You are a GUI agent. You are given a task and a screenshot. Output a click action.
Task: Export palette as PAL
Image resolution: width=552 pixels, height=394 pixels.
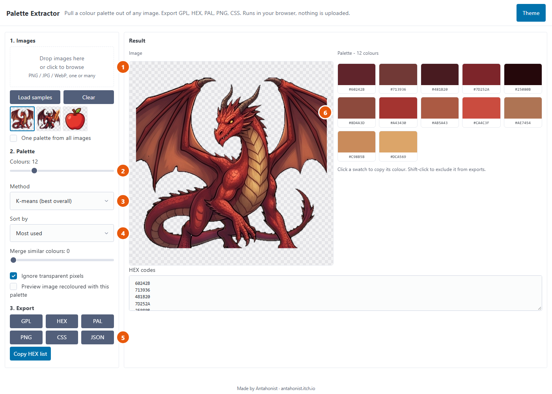tap(97, 321)
